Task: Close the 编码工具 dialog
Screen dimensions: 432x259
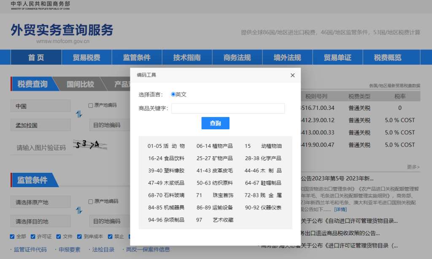Action: pyautogui.click(x=293, y=75)
